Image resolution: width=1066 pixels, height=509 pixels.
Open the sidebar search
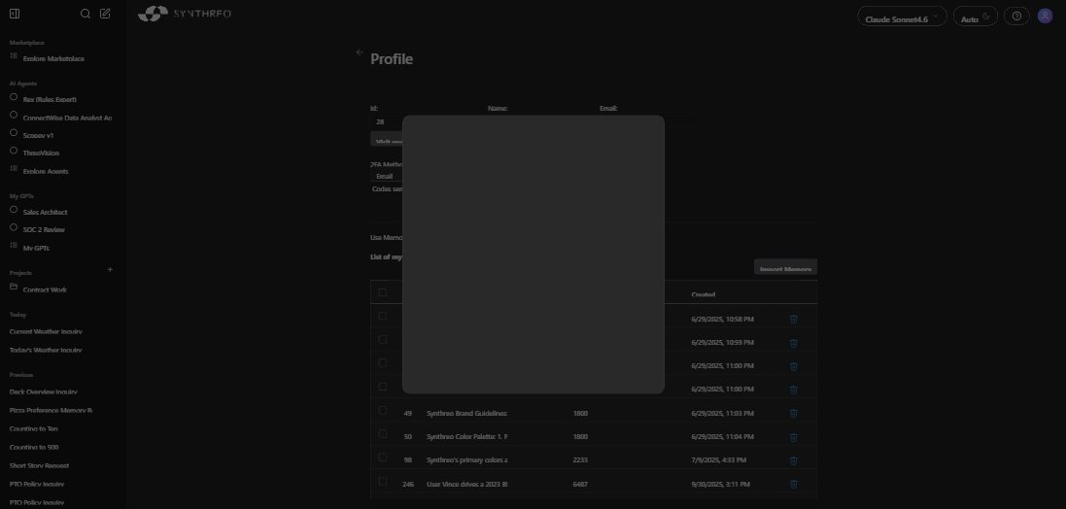tap(85, 14)
